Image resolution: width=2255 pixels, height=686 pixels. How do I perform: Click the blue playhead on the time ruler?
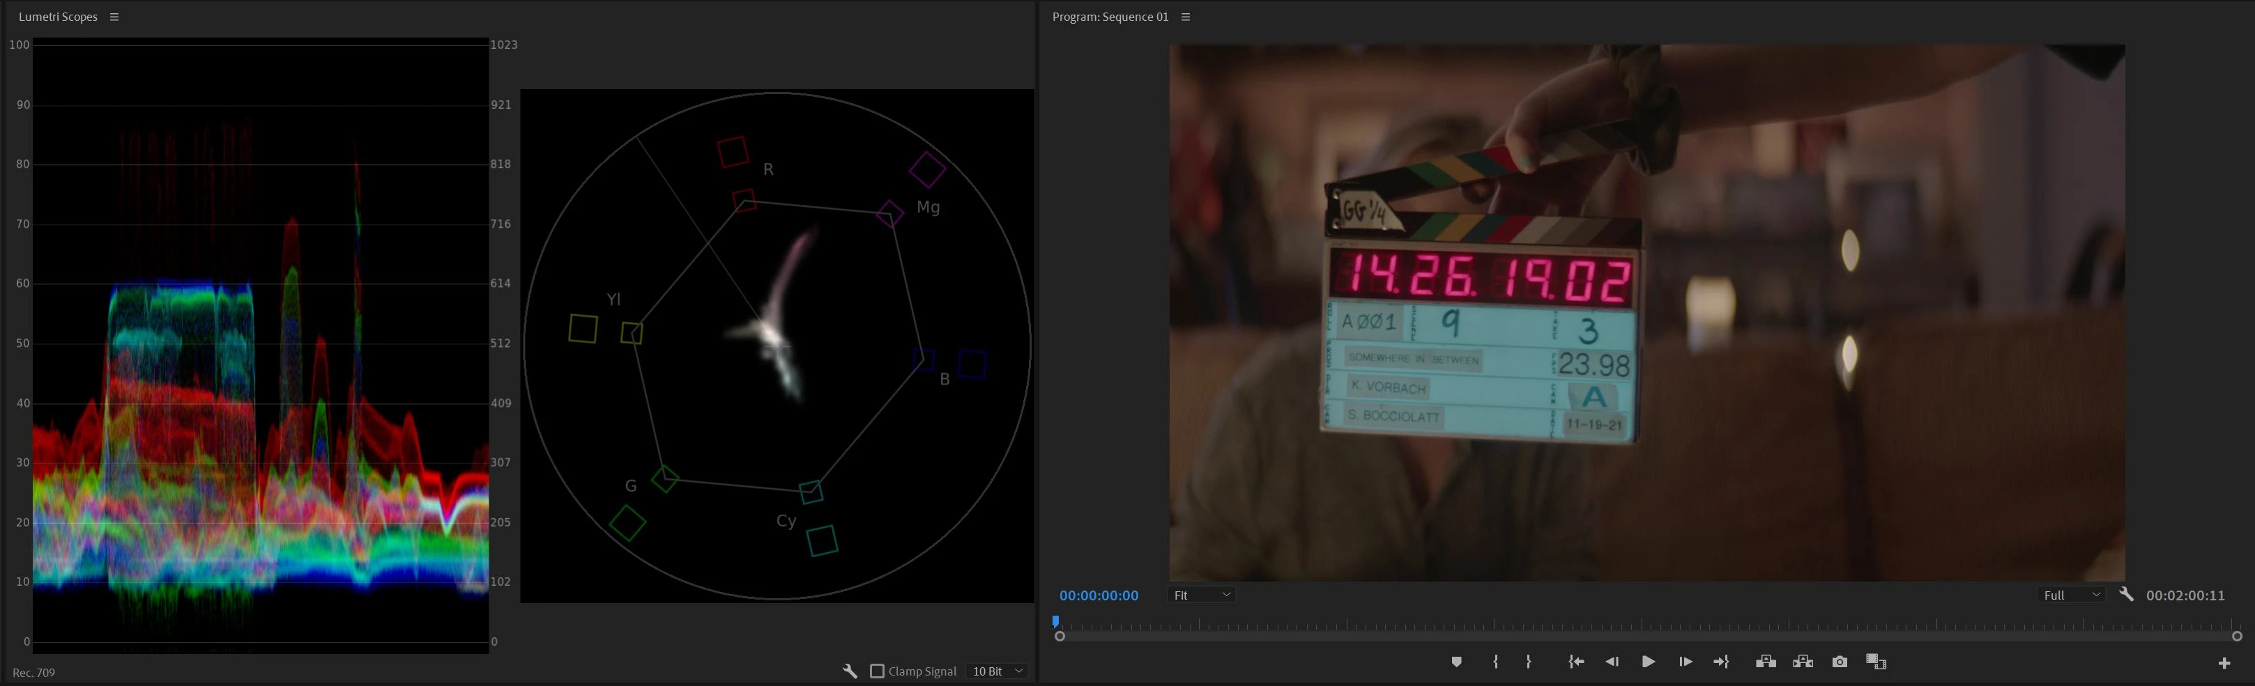[1056, 621]
